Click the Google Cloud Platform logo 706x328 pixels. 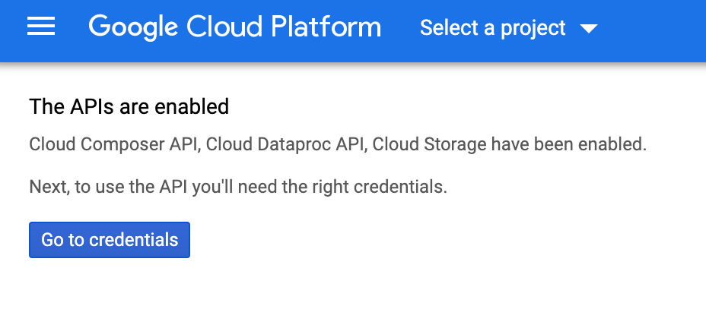tap(234, 27)
